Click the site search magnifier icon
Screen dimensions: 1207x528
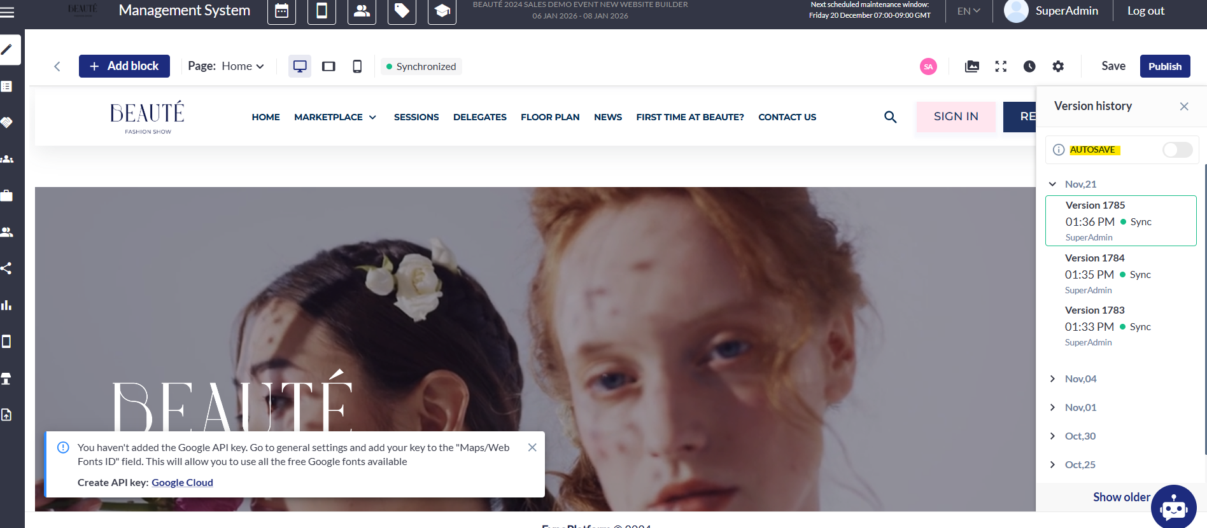tap(890, 117)
